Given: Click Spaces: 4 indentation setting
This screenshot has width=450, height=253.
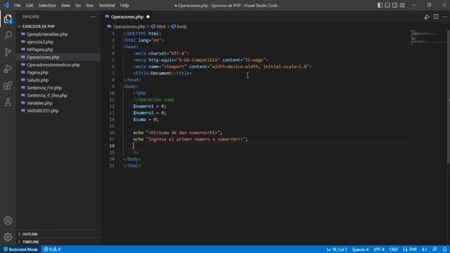Looking at the screenshot, I should click(360, 249).
